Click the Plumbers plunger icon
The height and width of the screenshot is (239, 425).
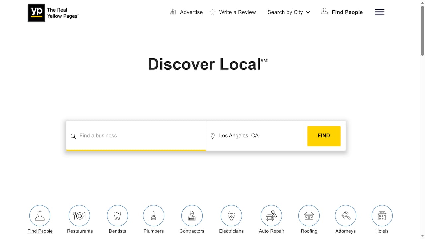coord(153,215)
